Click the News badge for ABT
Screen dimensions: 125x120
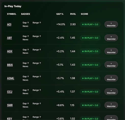(25, 40)
